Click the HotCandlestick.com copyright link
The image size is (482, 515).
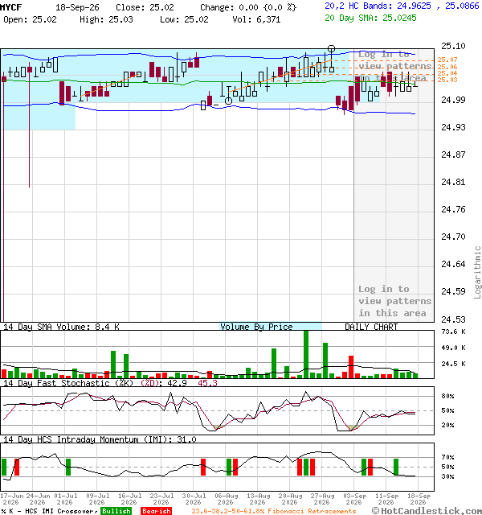click(x=427, y=511)
